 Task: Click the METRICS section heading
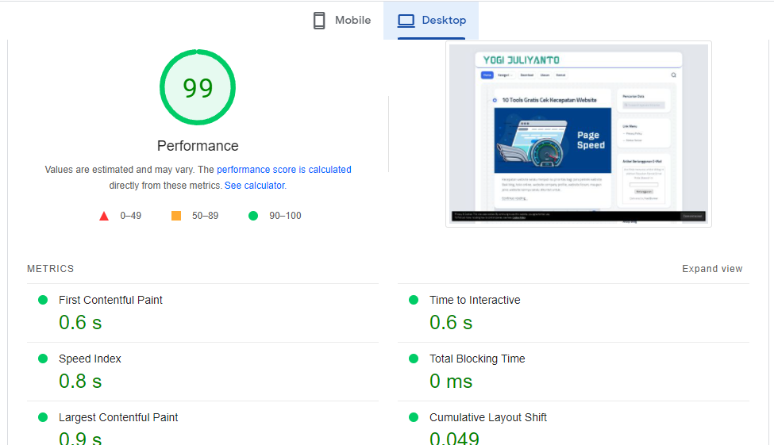(x=50, y=269)
